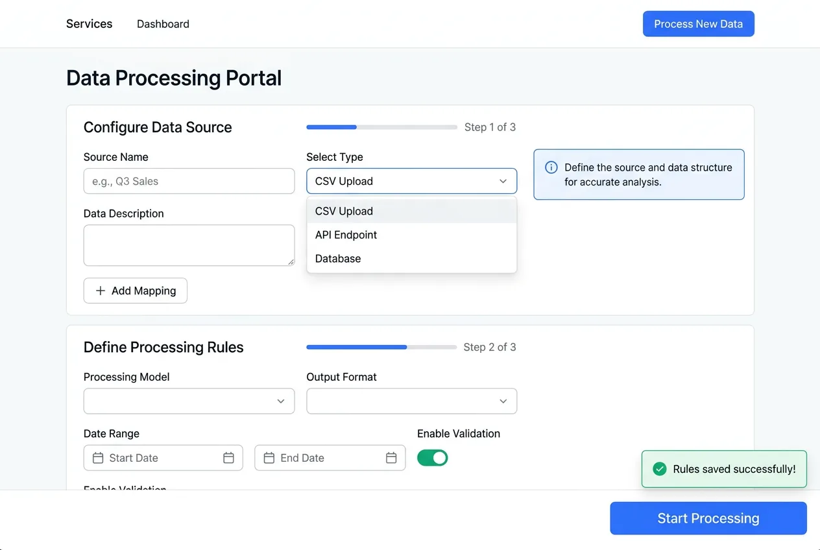Disable the Enable Validation toggle

point(432,458)
